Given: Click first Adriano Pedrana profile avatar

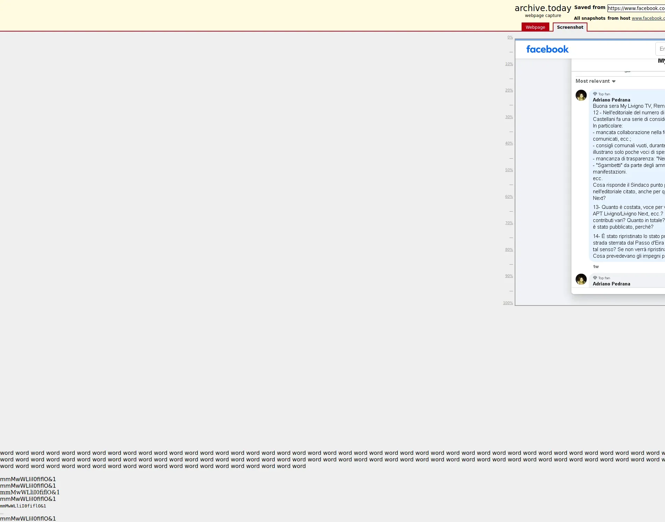Looking at the screenshot, I should pyautogui.click(x=581, y=95).
